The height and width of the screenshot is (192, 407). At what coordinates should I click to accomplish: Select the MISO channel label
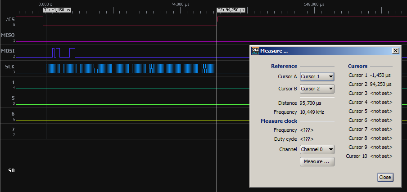point(8,35)
